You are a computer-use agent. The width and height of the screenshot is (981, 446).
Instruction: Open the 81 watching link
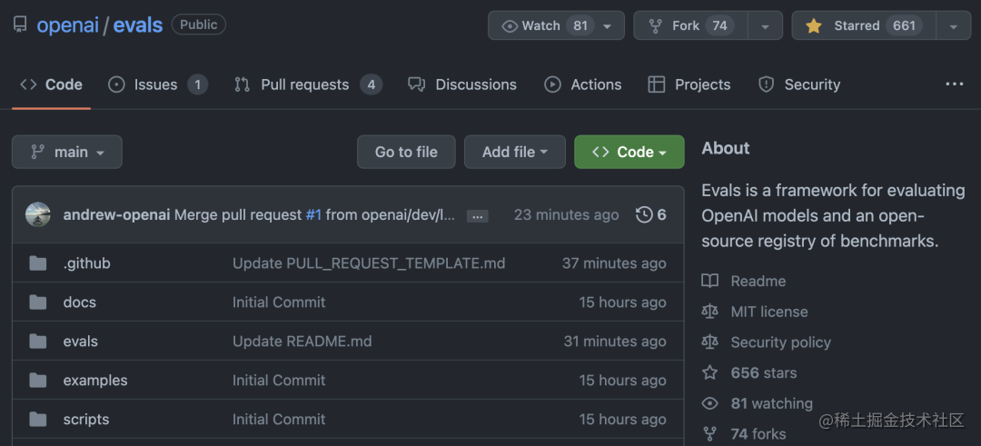tap(772, 403)
